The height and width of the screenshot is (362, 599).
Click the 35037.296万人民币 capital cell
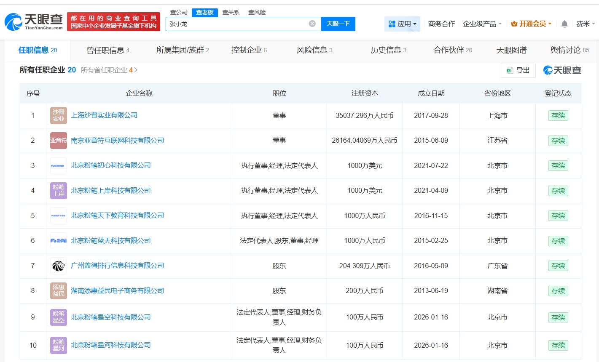coord(365,115)
